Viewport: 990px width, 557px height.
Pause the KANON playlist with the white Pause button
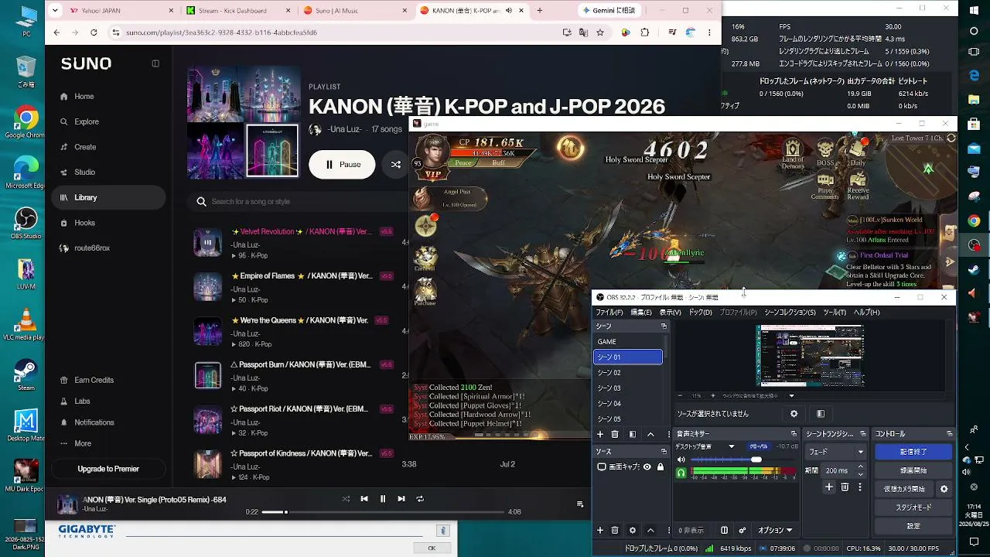(342, 164)
